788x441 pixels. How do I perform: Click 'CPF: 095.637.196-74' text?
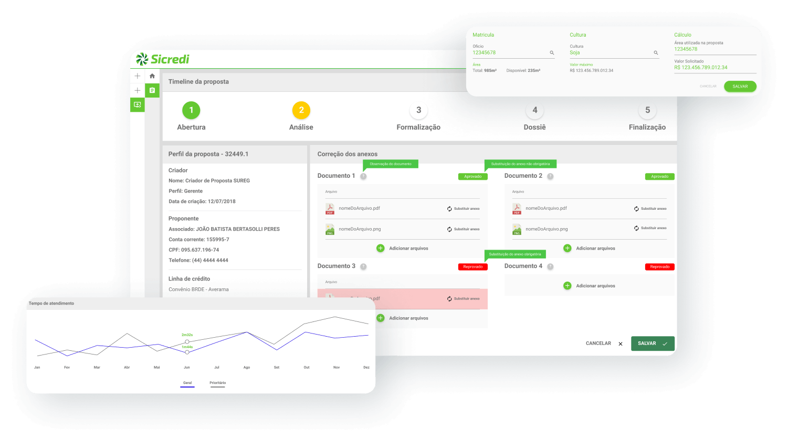(x=194, y=250)
